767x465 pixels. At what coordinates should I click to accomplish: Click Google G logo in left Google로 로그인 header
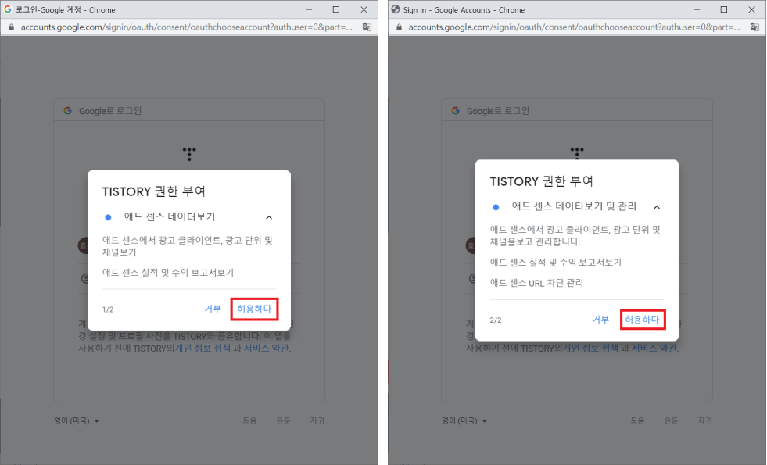point(67,110)
